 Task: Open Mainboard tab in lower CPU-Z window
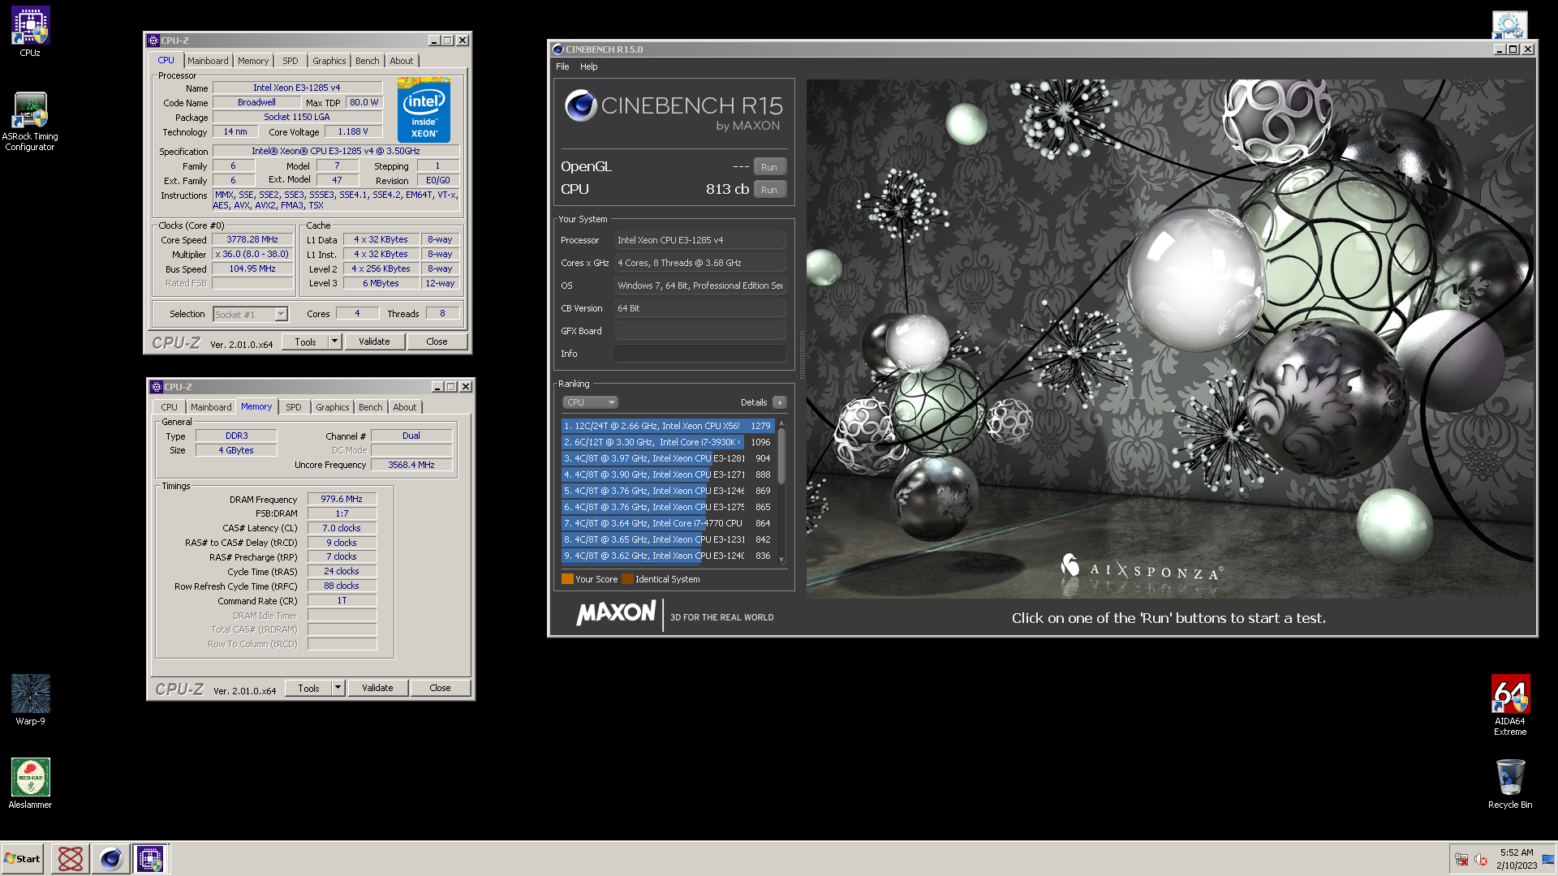coord(211,407)
